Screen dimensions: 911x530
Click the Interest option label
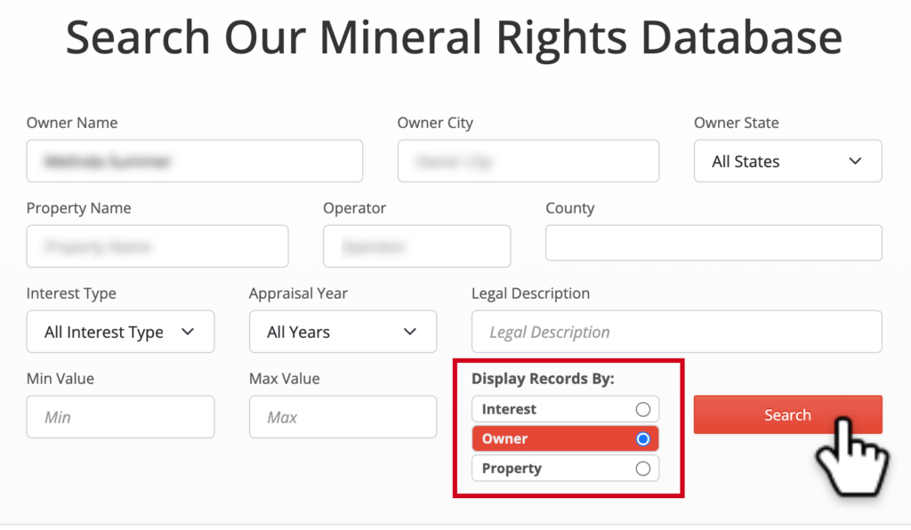509,409
